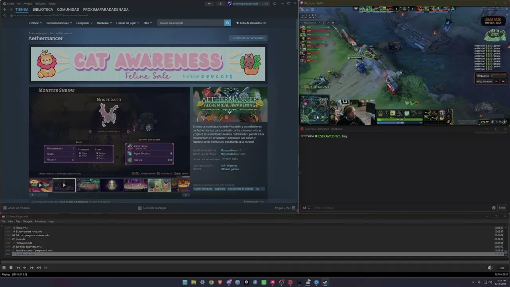Click Centro de la comunidad button
Image resolution: width=510 pixels, height=287 pixels.
[248, 38]
